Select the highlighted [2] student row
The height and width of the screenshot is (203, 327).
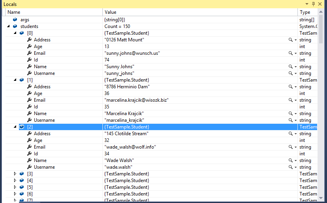tap(158, 127)
